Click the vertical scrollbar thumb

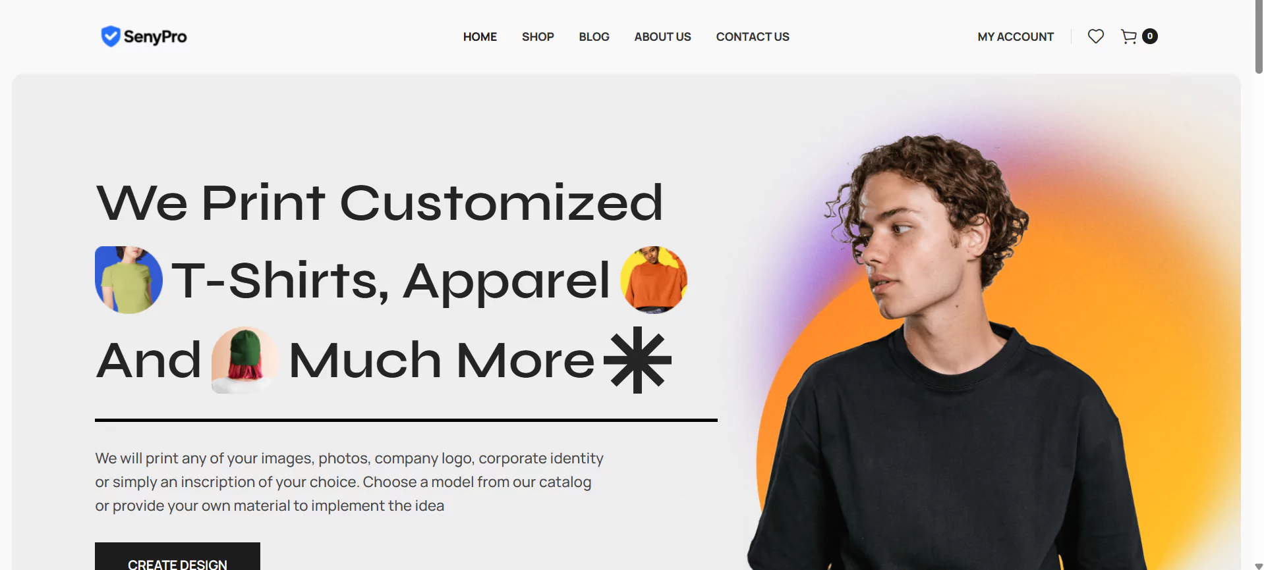click(1259, 37)
